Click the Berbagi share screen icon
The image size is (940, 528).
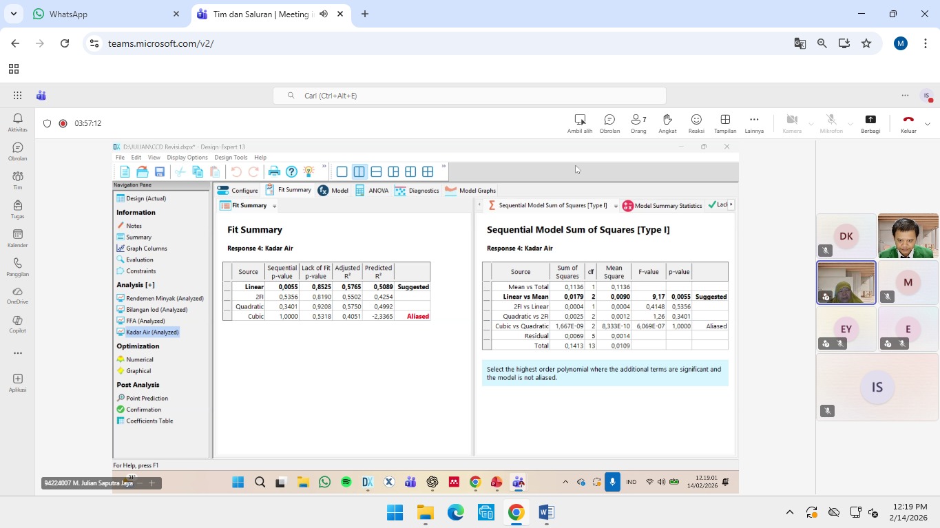(870, 123)
